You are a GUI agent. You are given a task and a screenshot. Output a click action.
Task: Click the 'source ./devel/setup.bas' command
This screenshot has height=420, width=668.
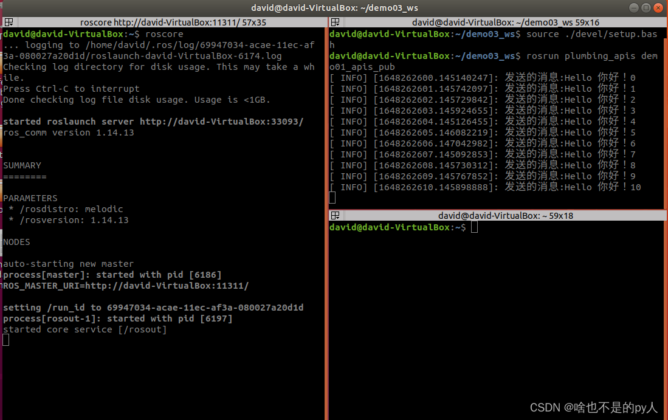(592, 34)
